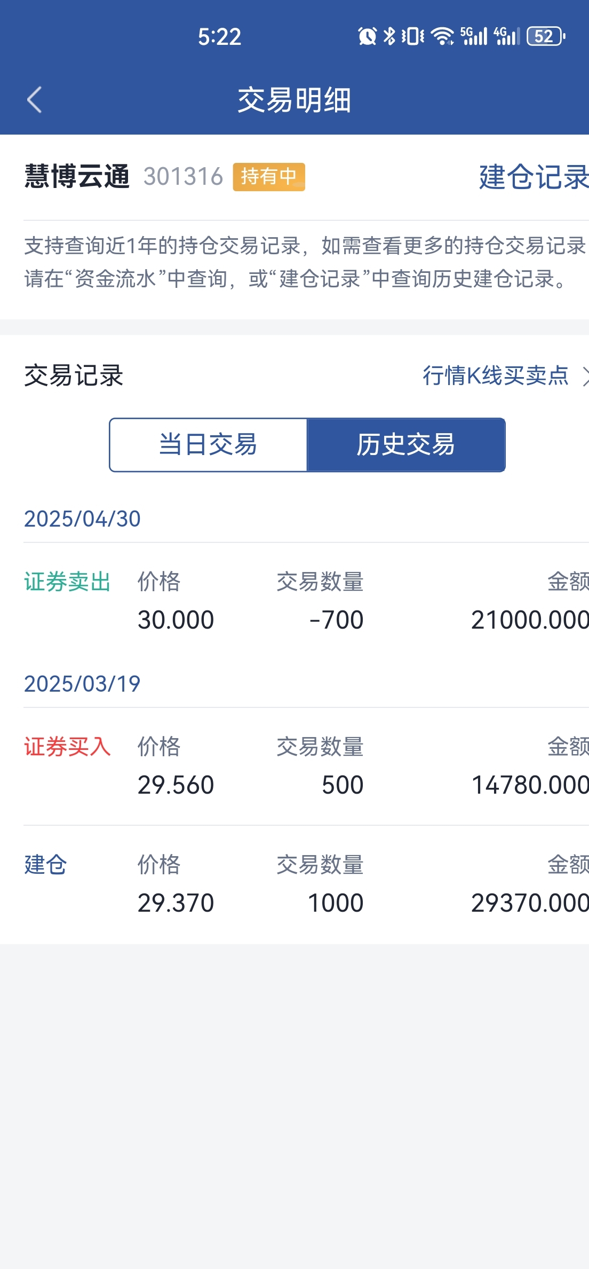Select the 证券买入 record at 29.560
The width and height of the screenshot is (589, 1269).
pos(306,766)
